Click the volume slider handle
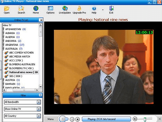Viewport: 162px width, 122px height. (x=145, y=119)
